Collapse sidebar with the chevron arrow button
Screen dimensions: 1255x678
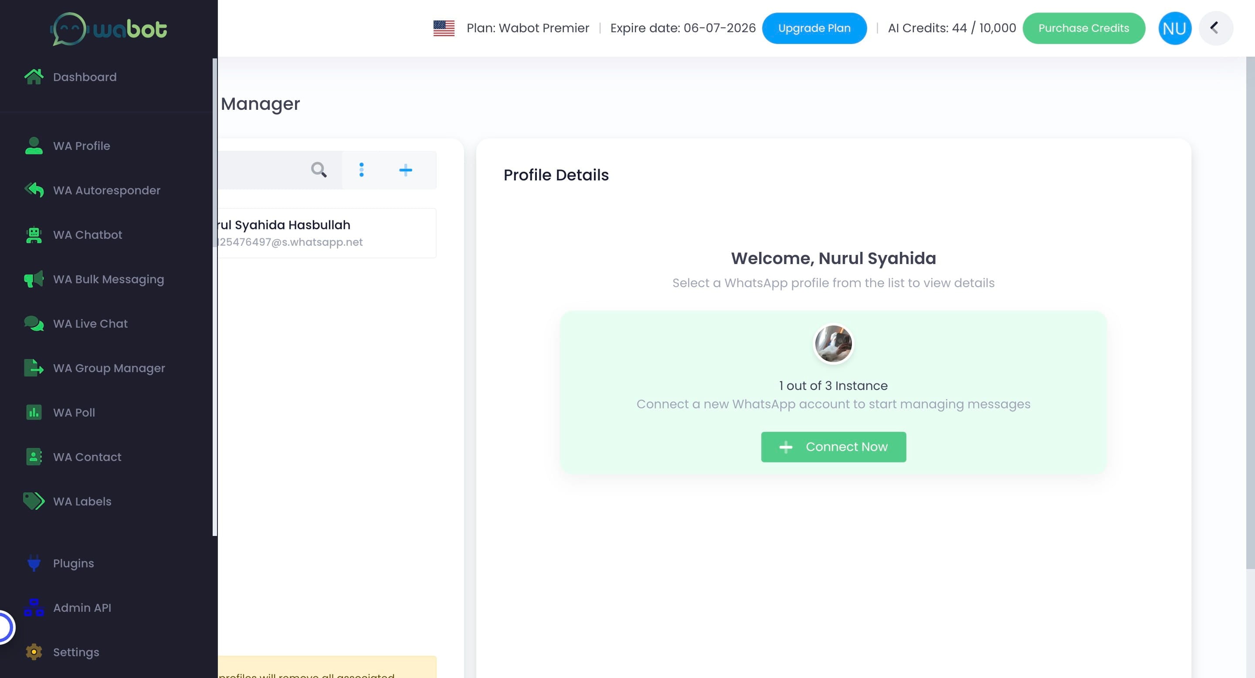pyautogui.click(x=1215, y=28)
